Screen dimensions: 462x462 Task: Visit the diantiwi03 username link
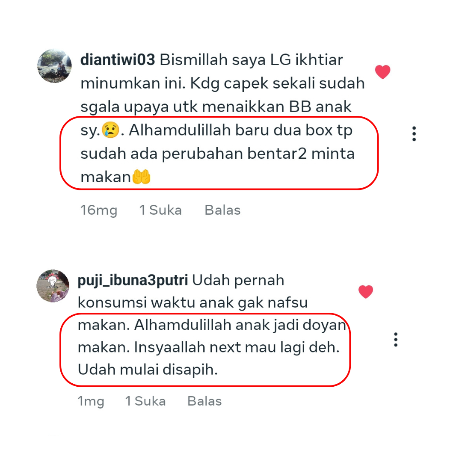[x=118, y=59]
